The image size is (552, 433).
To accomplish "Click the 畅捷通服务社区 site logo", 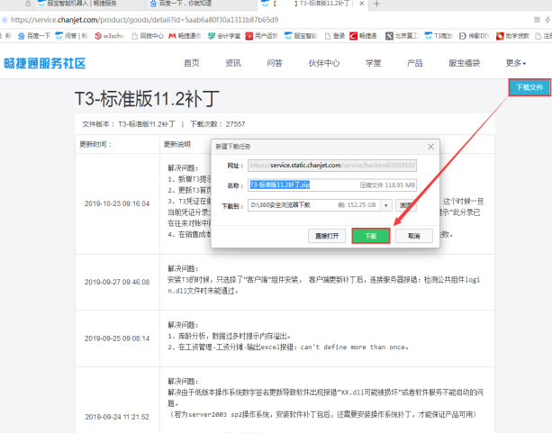I will pyautogui.click(x=44, y=63).
